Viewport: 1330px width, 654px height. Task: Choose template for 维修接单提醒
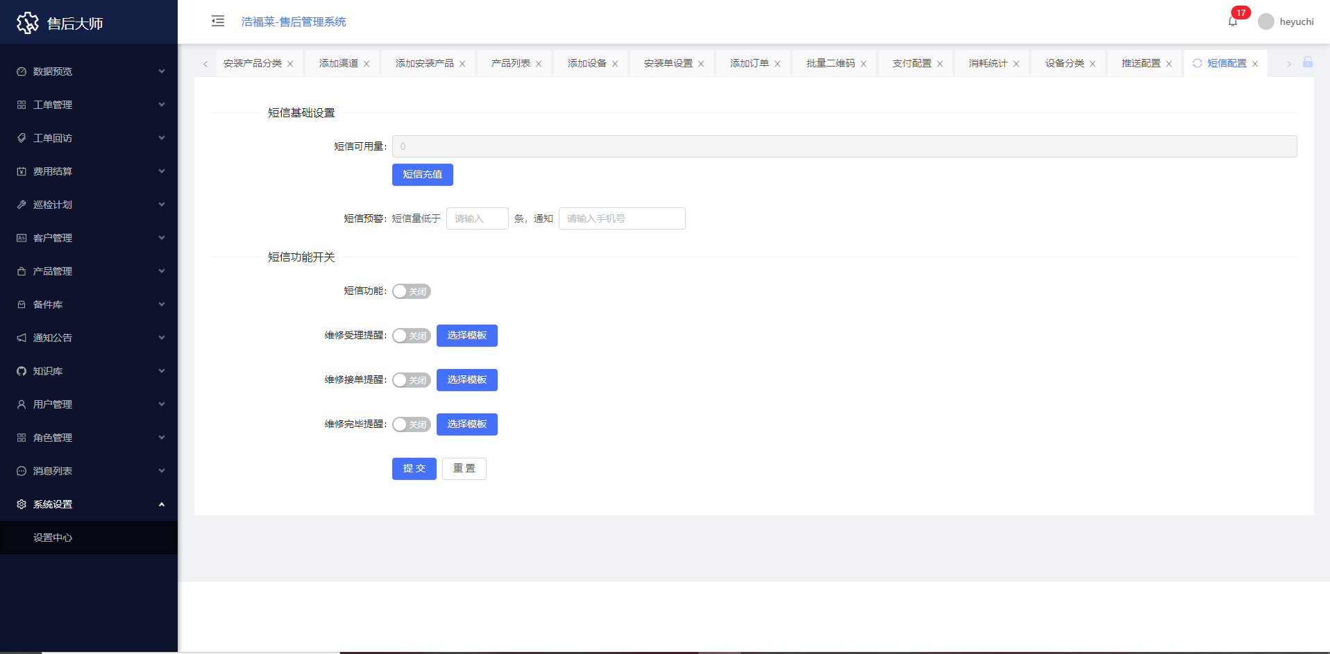[466, 380]
